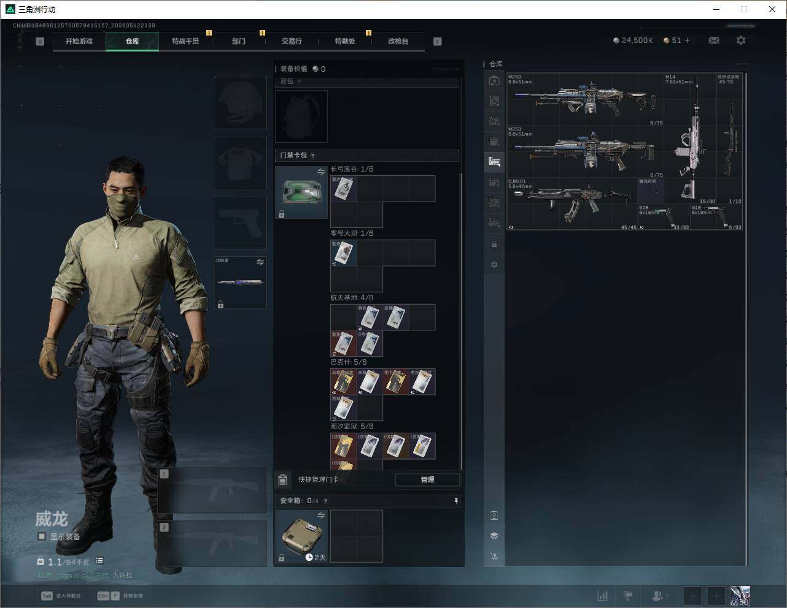
Task: Click the empty body armor slot
Action: (240, 163)
